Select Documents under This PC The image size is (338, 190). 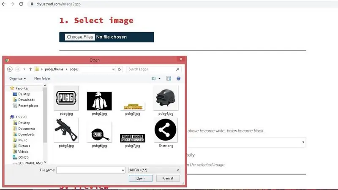point(26,129)
